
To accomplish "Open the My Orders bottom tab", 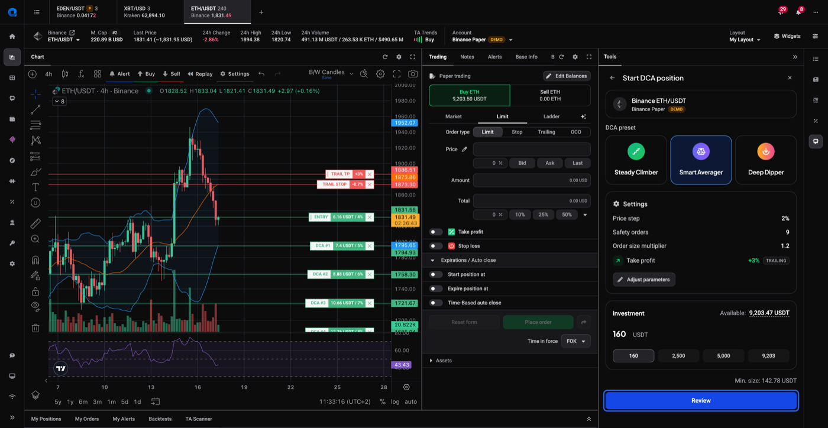I will [87, 419].
